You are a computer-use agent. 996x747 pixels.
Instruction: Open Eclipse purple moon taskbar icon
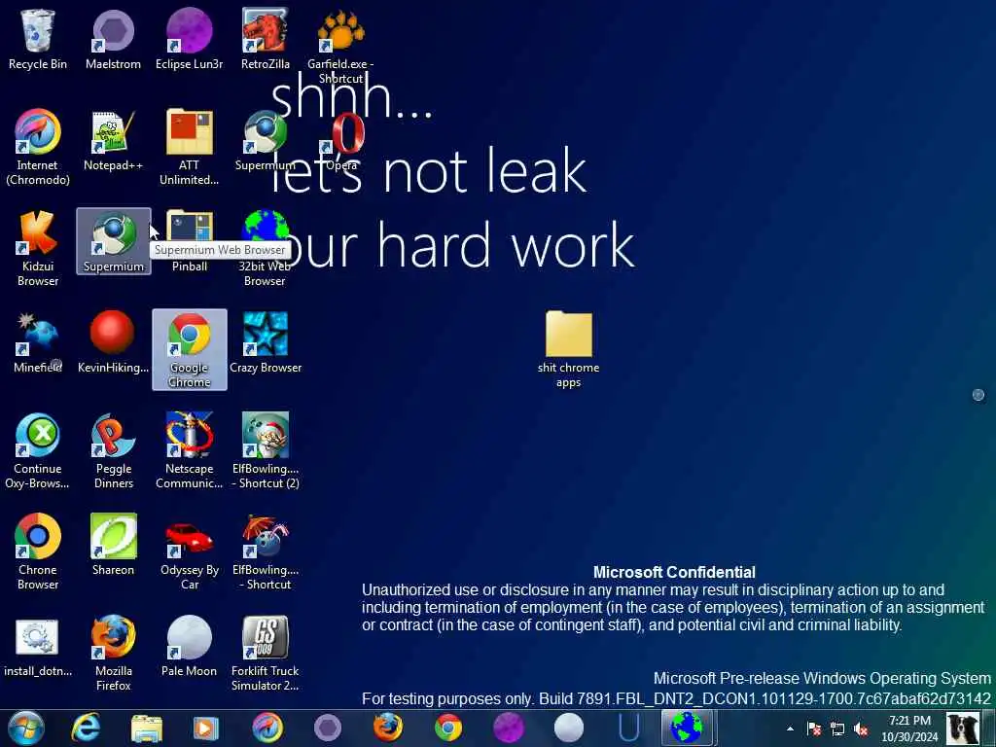[x=508, y=728]
